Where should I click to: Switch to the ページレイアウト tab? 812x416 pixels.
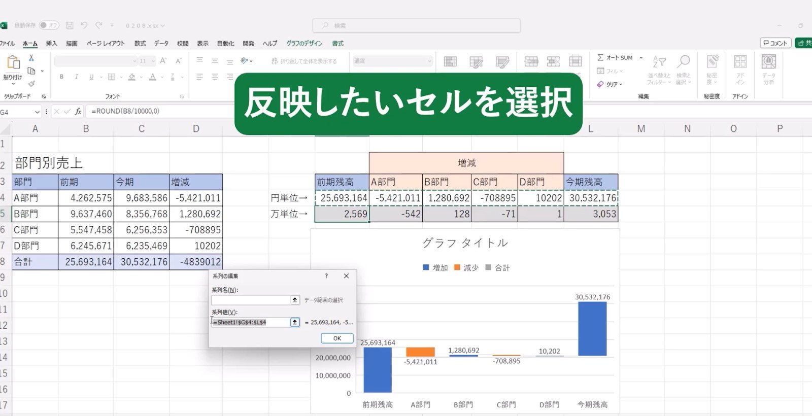coord(106,44)
